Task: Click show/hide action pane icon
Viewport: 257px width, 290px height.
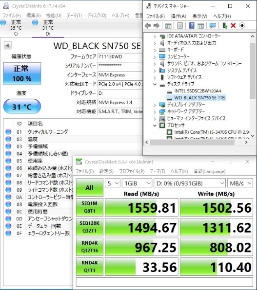Action: click(x=200, y=25)
